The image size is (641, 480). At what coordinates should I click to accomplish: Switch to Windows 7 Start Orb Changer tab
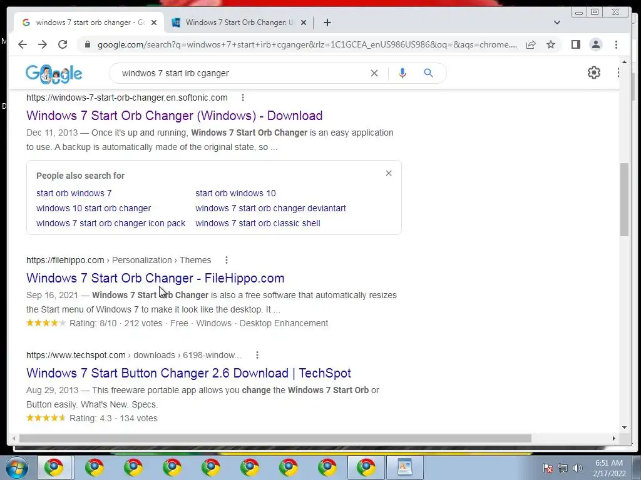238,22
